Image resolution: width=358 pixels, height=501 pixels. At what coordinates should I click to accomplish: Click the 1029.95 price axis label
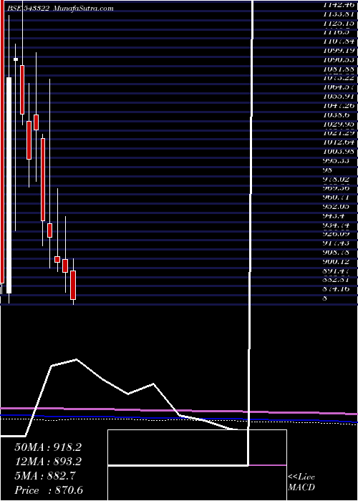pos(338,124)
